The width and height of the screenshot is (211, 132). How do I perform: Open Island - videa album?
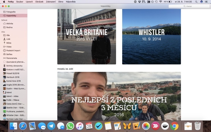(x=13, y=96)
